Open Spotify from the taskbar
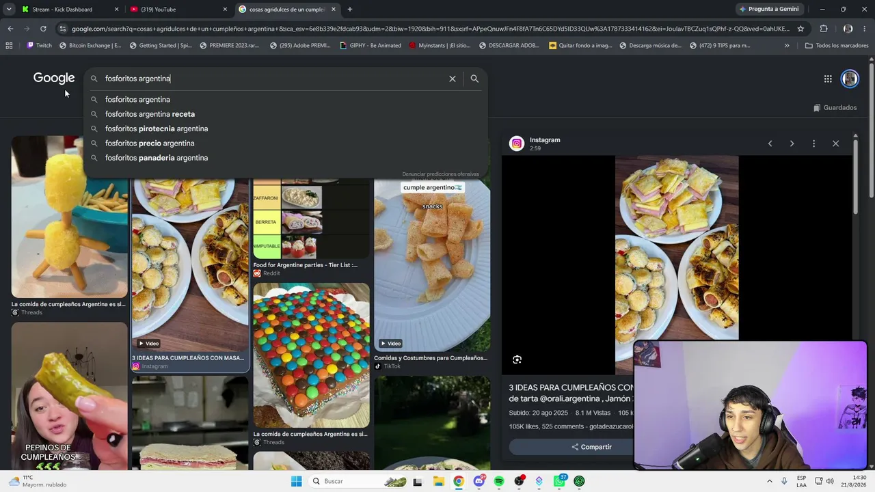 coord(499,481)
